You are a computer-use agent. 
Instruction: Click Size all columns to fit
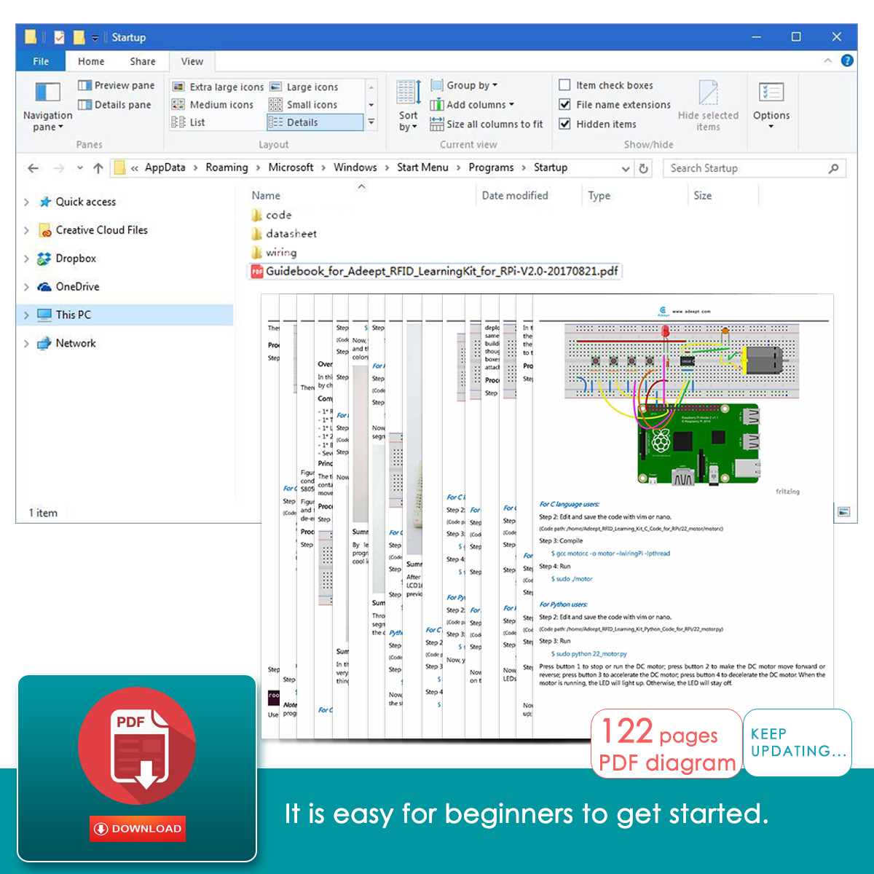click(486, 125)
